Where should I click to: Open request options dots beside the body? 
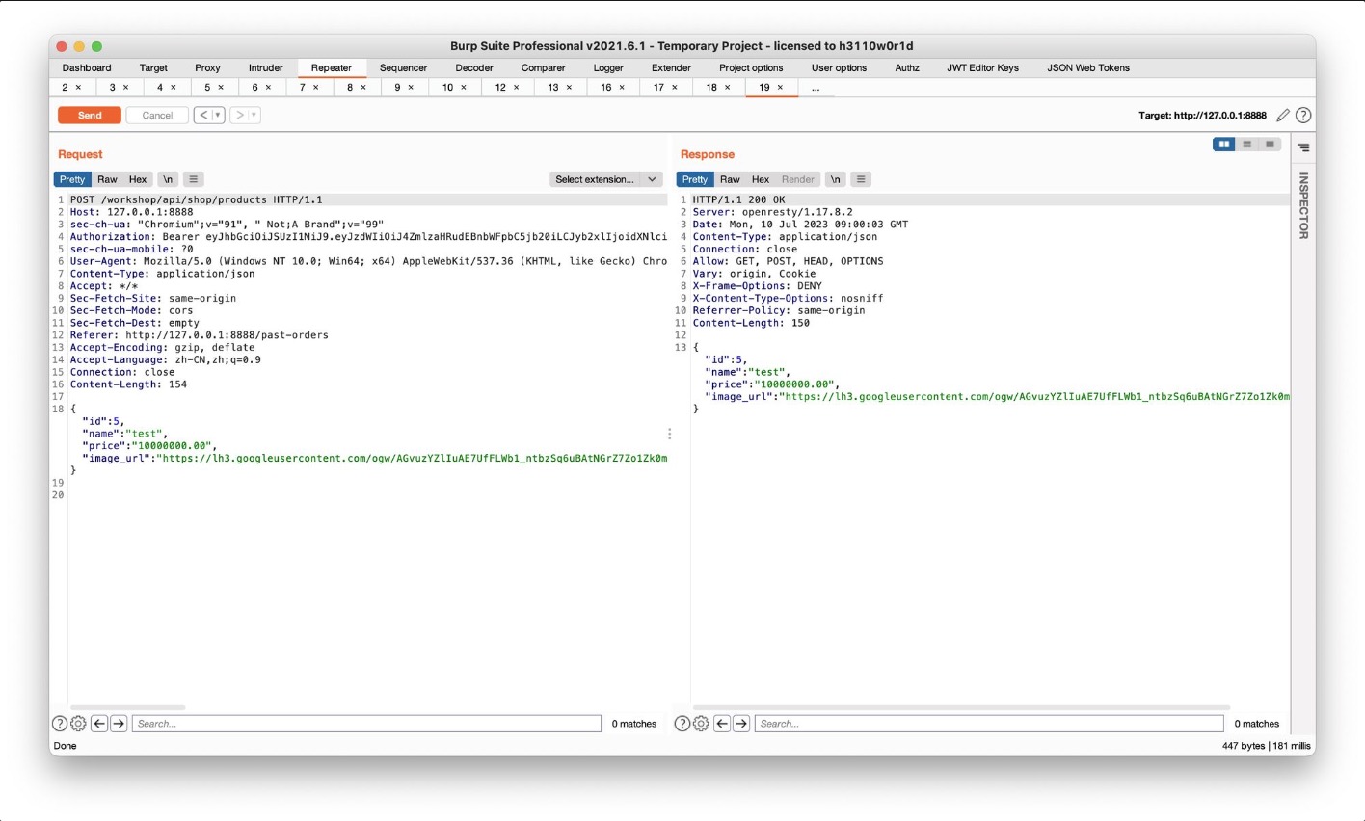click(669, 435)
